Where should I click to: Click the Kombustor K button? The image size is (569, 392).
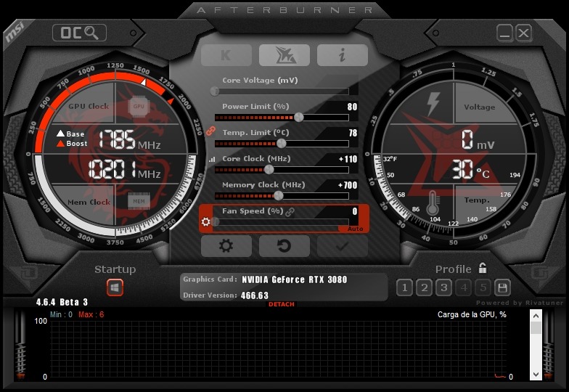coord(226,55)
